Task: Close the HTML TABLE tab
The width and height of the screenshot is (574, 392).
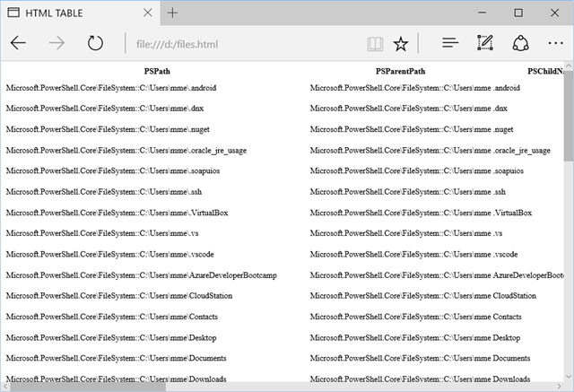Action: pyautogui.click(x=147, y=13)
